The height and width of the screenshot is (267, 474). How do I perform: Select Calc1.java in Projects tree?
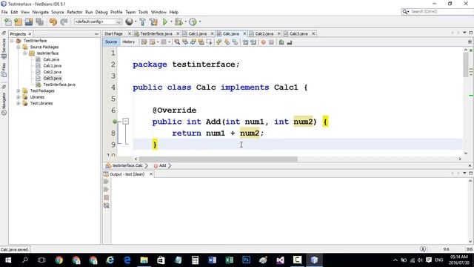tap(53, 66)
